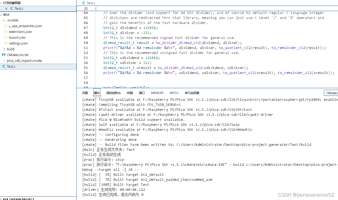Click the C icon in open editors entry
Image resolution: width=338 pixels, height=200 pixels.
[x=11, y=9]
